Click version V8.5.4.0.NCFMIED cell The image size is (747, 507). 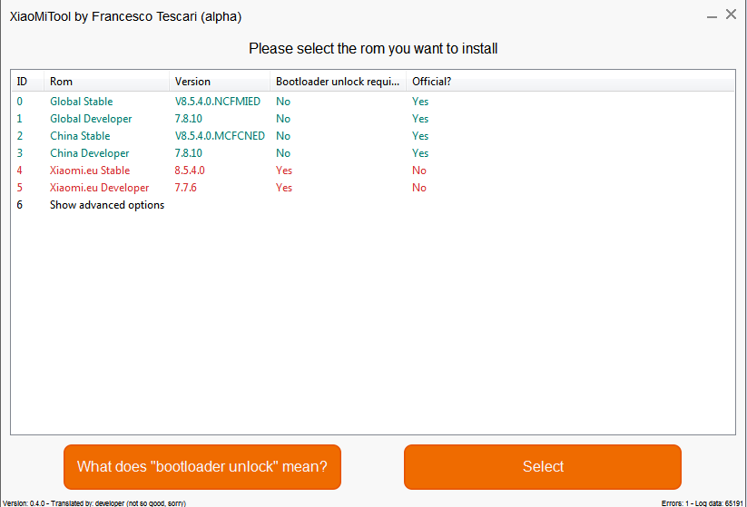click(x=218, y=102)
